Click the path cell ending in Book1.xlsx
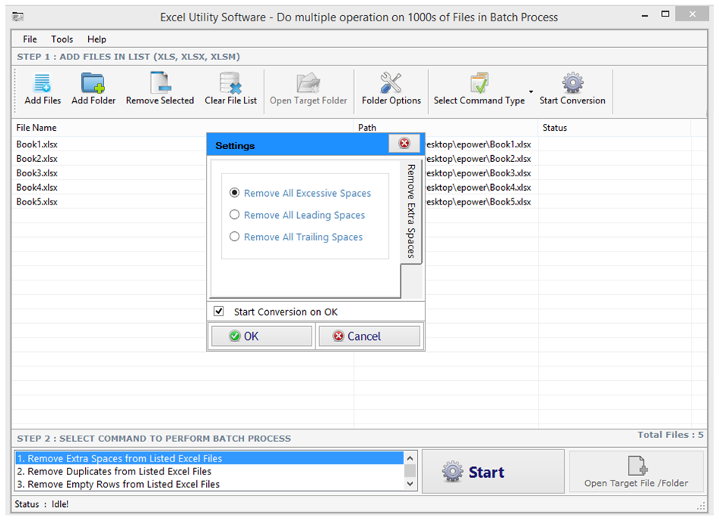 [x=479, y=144]
